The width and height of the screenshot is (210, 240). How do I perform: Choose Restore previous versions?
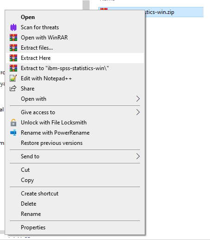pyautogui.click(x=75, y=143)
